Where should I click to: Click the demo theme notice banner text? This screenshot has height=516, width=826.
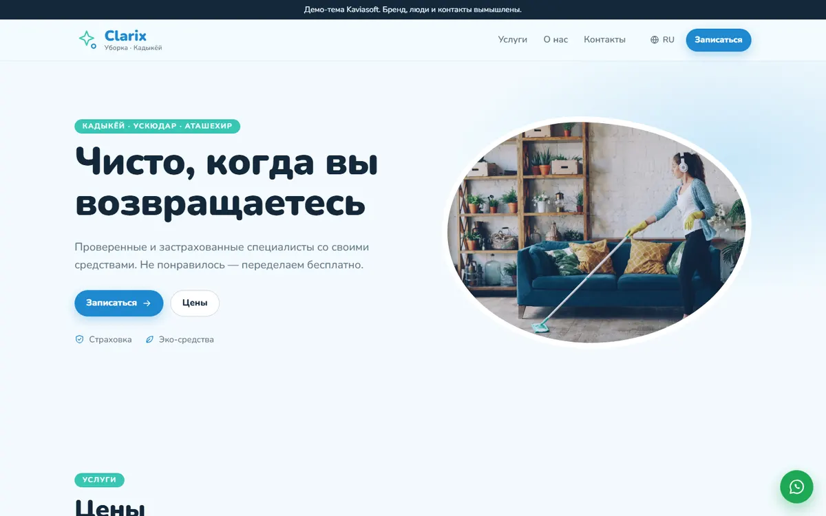coord(413,10)
